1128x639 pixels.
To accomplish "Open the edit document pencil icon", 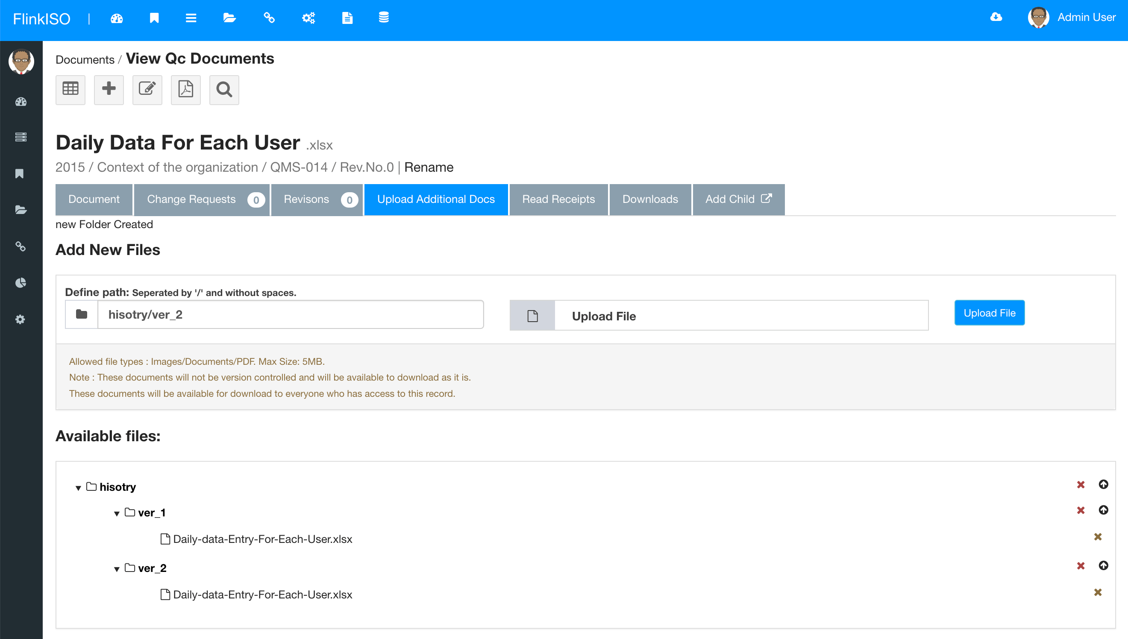I will (x=147, y=90).
